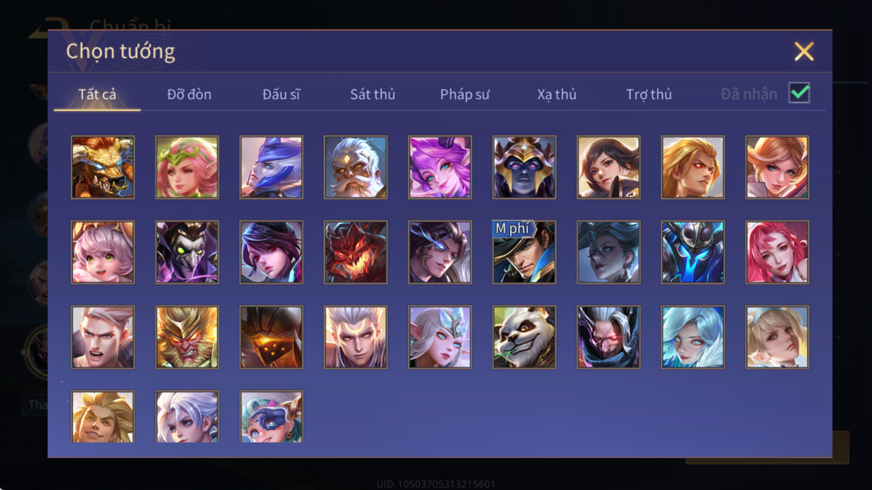The image size is (872, 490).
Task: Close the "Chọn tướng" dialog
Action: click(x=804, y=52)
